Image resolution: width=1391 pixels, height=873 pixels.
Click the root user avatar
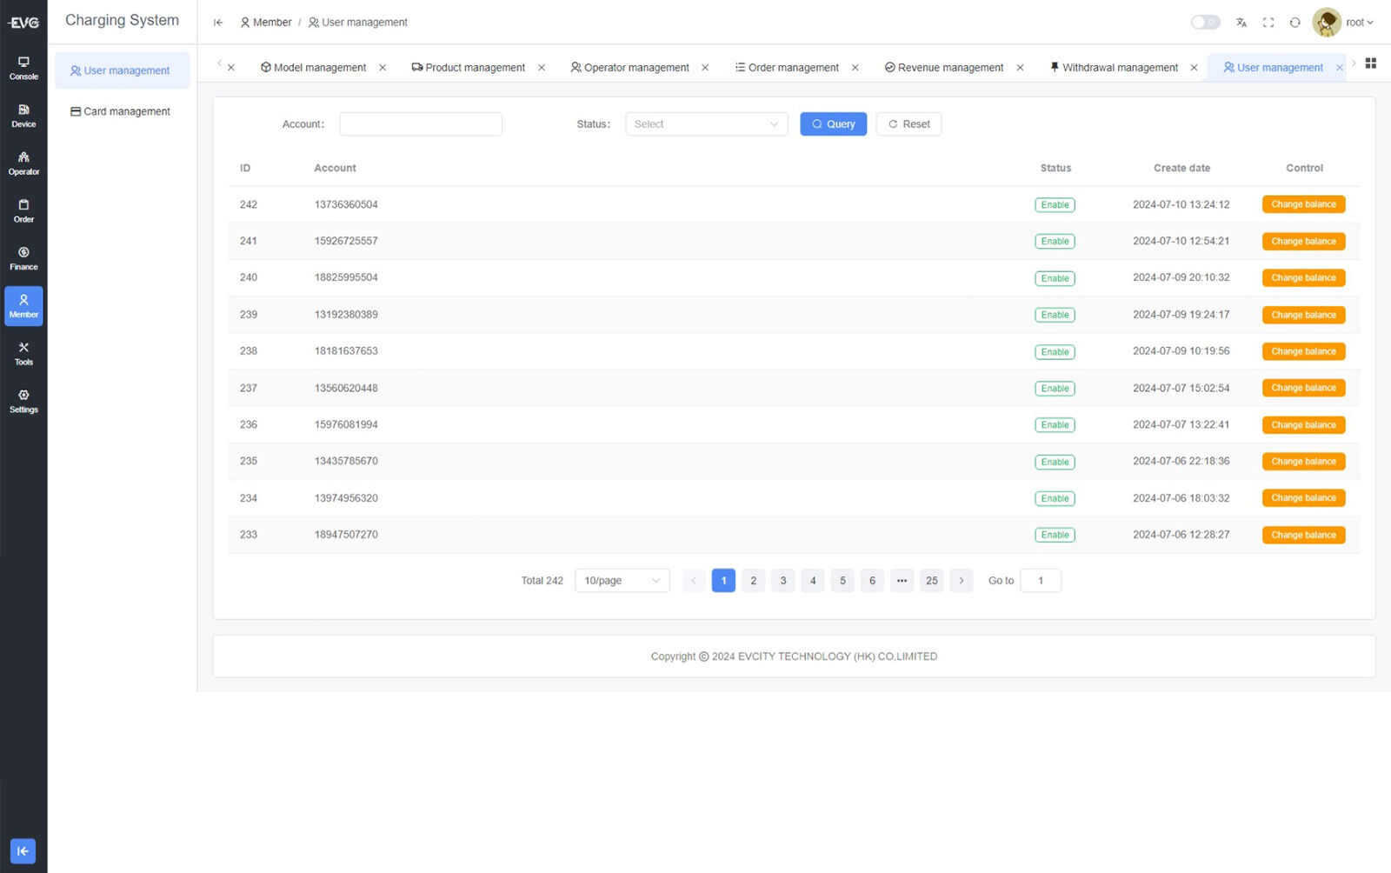[1327, 23]
